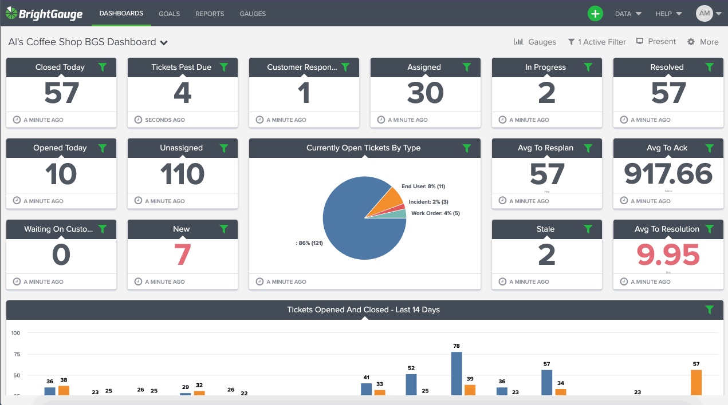This screenshot has height=405, width=728.
Task: Open the filter icon on Unassigned card
Action: pos(224,148)
